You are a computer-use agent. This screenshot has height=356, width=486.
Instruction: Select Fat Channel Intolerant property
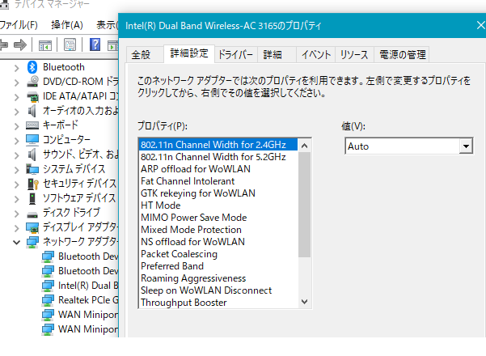tap(218, 180)
